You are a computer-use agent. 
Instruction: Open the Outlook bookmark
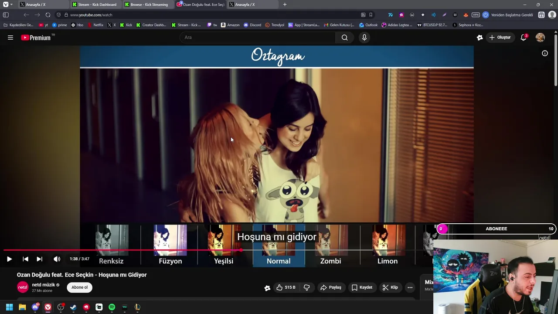[368, 25]
